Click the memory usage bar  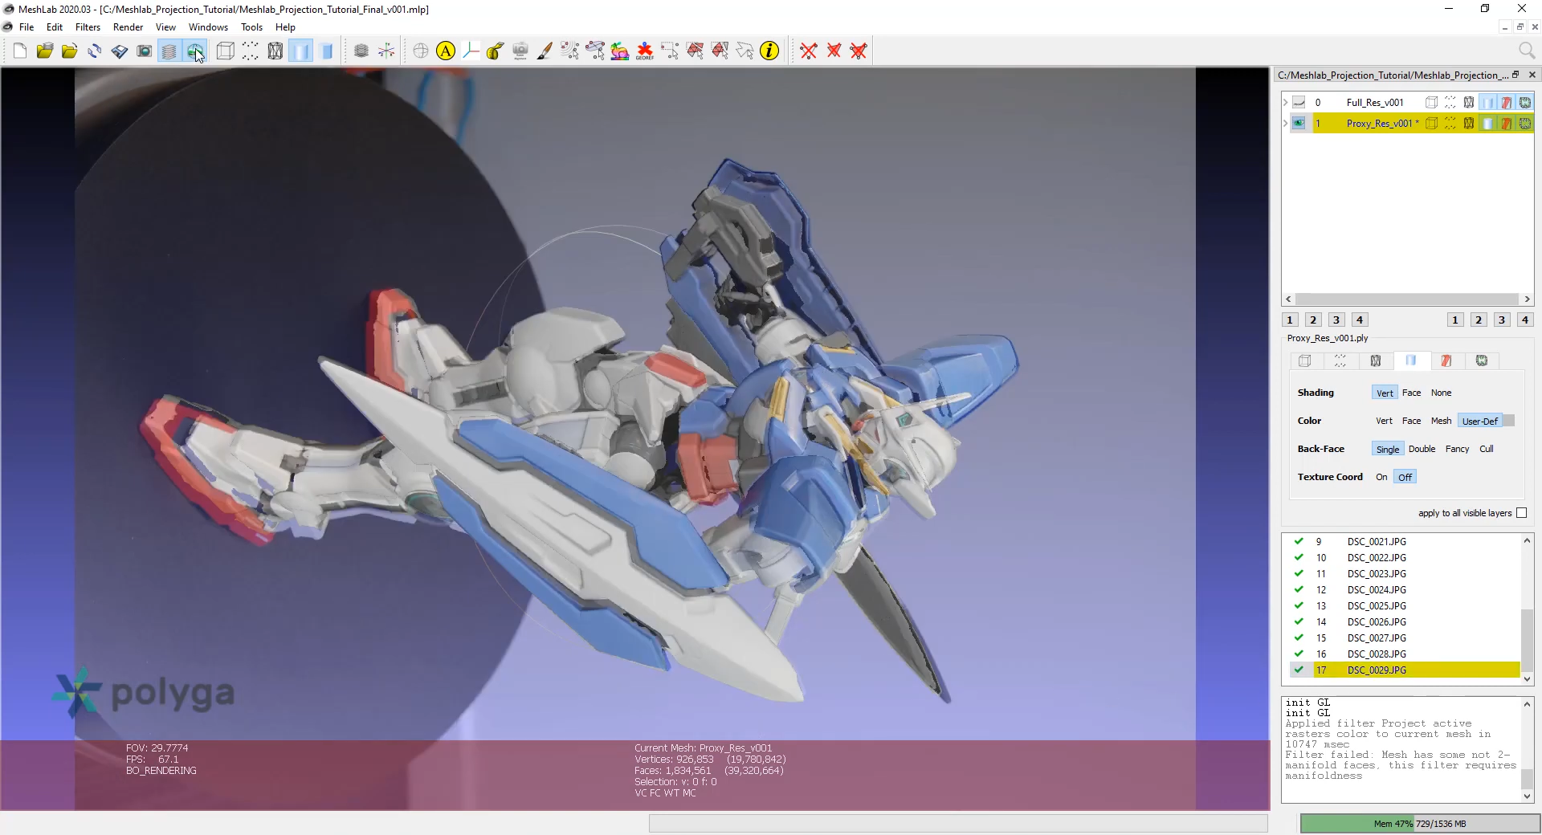(x=1419, y=823)
